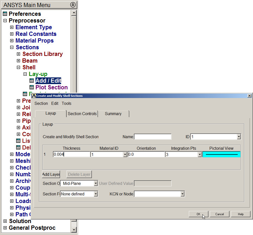Open the Material ID dropdown
This screenshot has height=235, width=253.
(125, 154)
